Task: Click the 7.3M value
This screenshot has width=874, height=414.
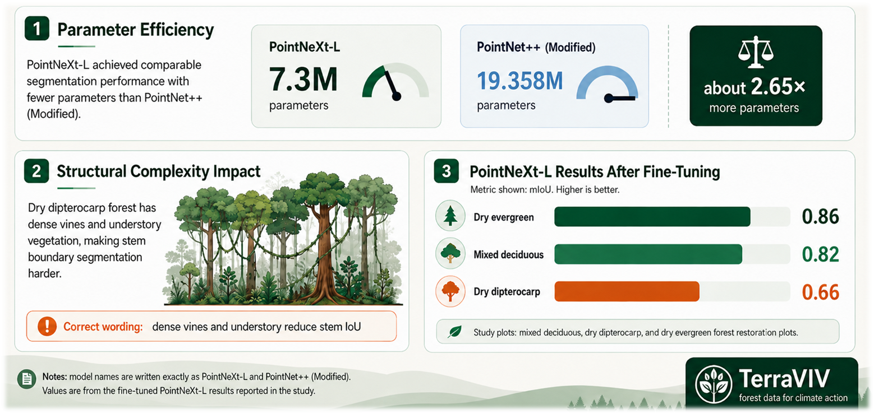Action: (303, 79)
